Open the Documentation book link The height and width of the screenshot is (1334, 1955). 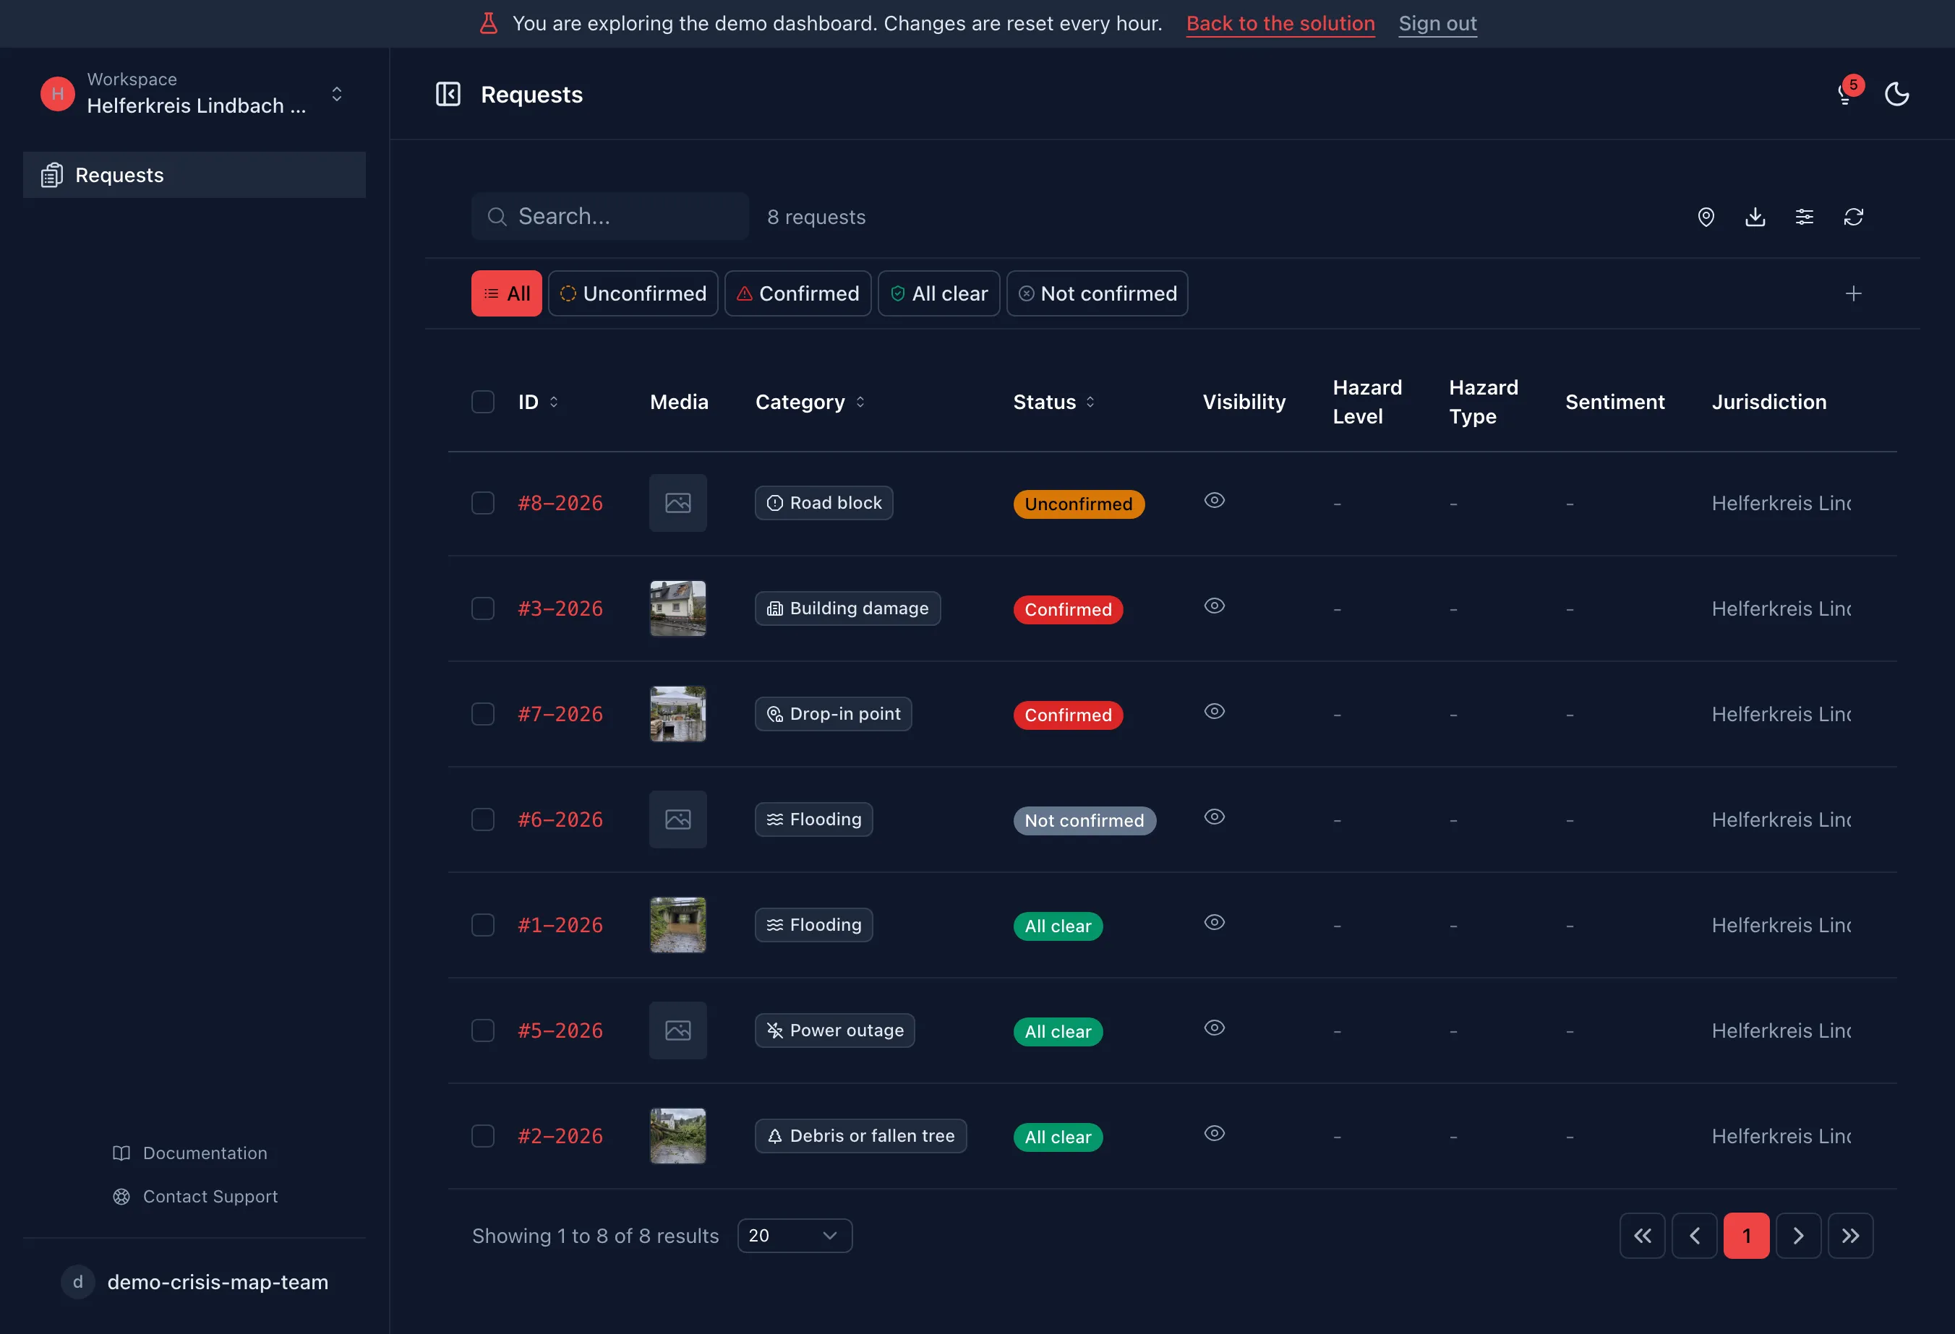[190, 1153]
